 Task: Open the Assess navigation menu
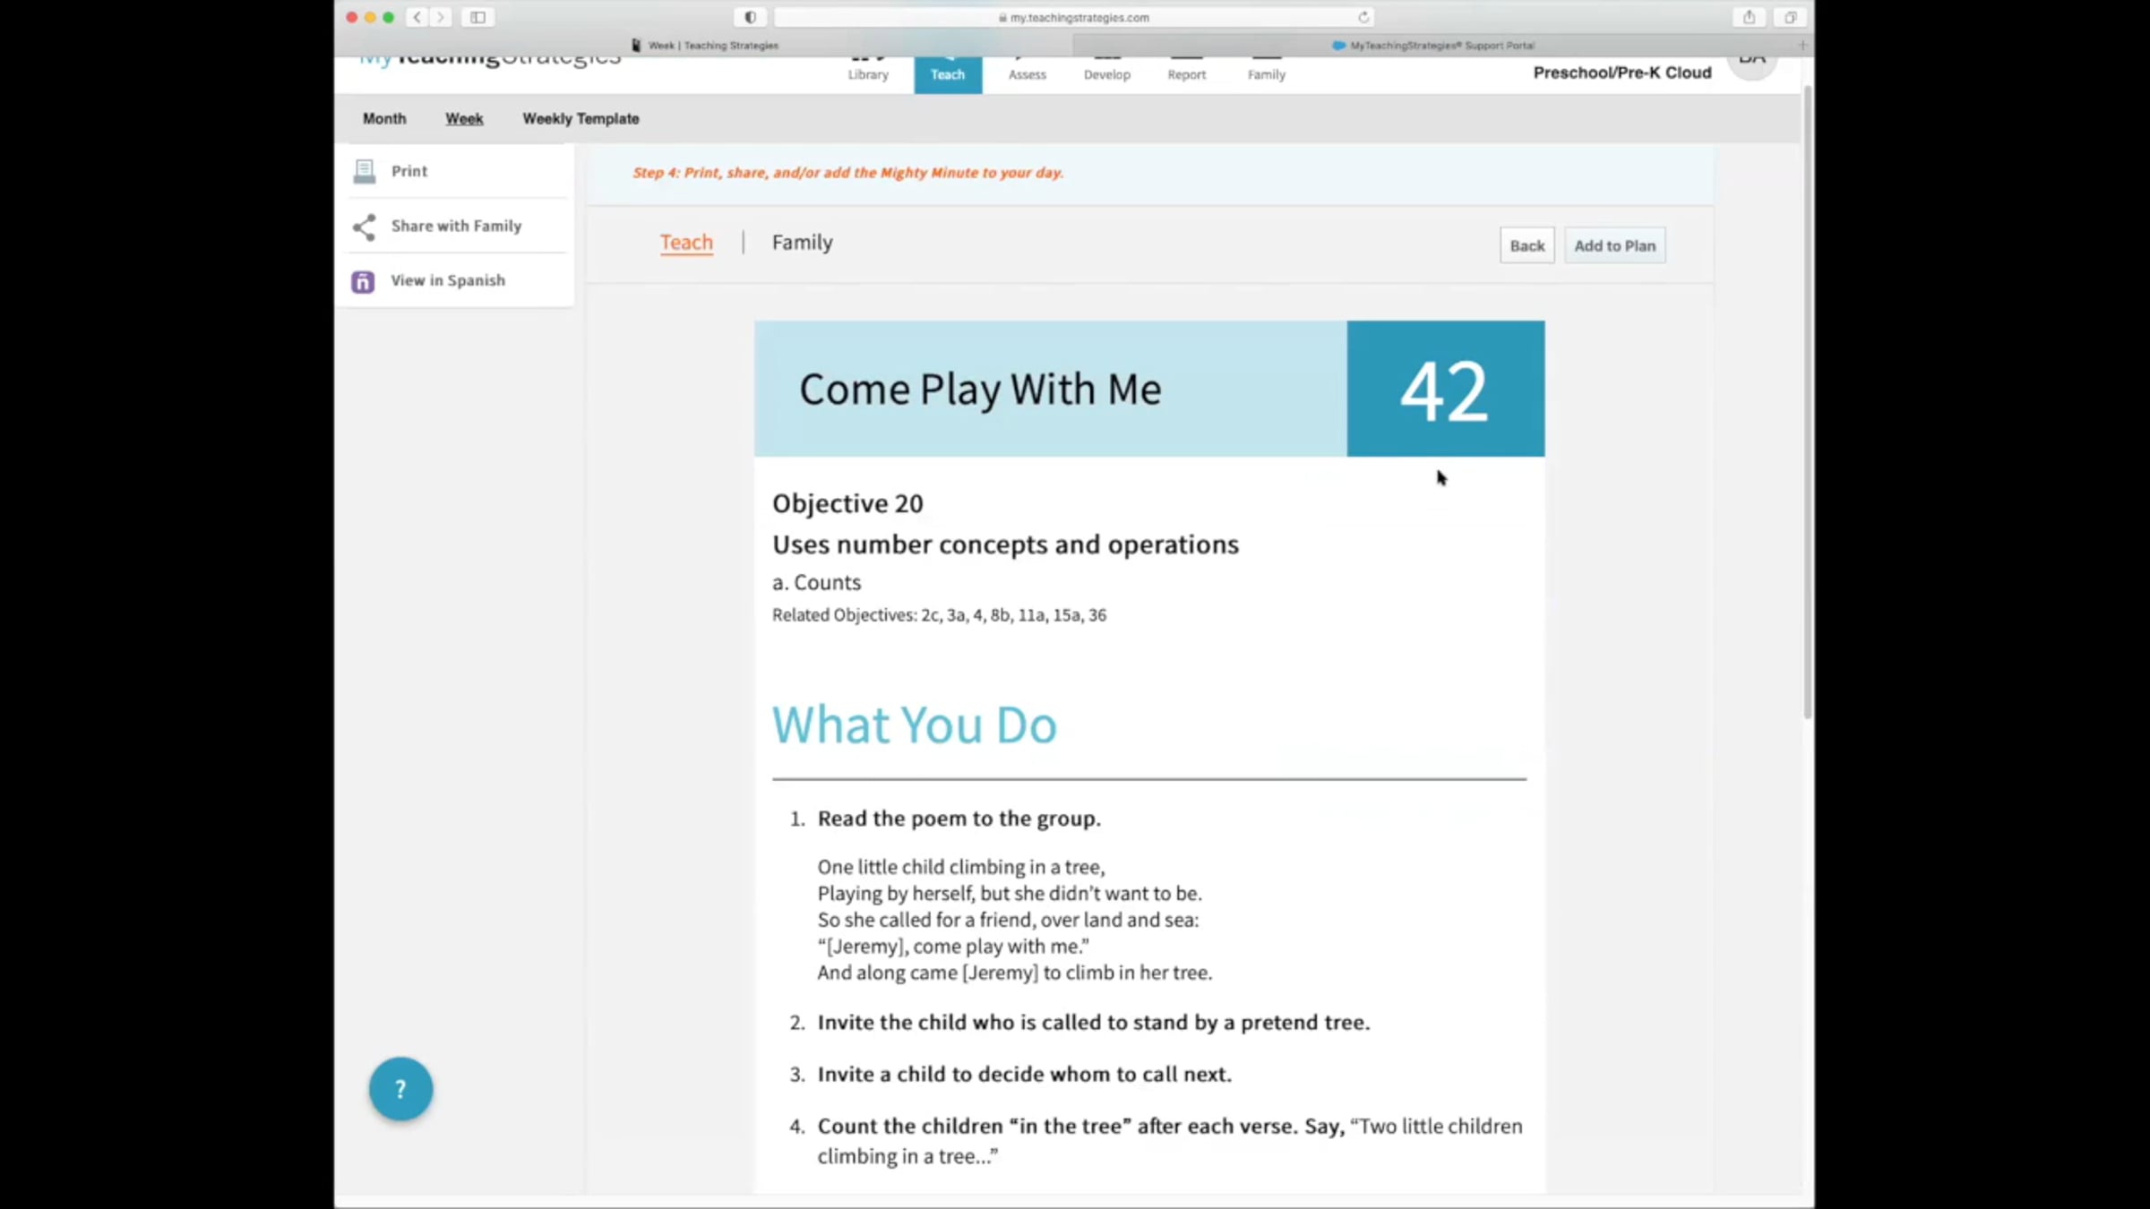click(1027, 73)
